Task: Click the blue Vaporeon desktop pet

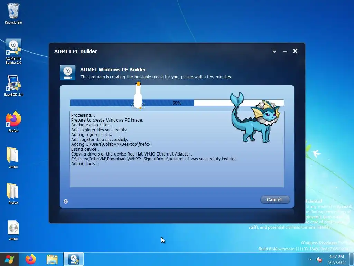Action: 255,118
